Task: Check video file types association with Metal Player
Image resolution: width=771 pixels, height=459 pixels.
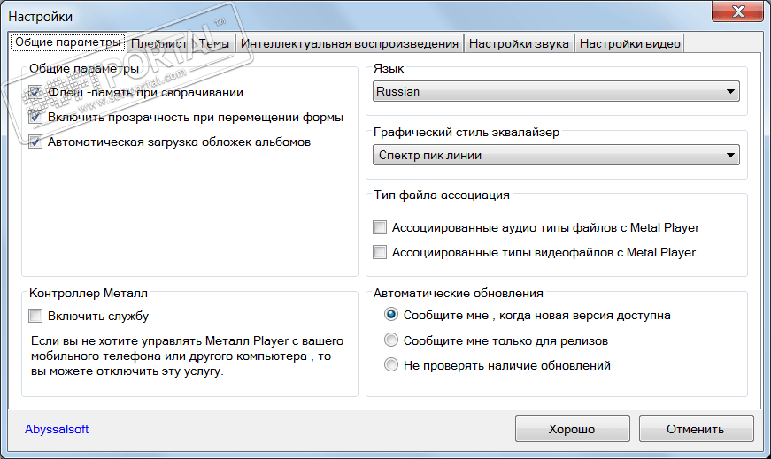Action: point(381,252)
